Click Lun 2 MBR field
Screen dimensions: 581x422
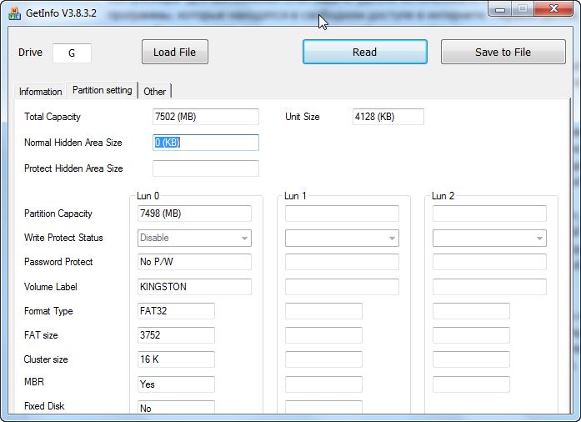471,384
